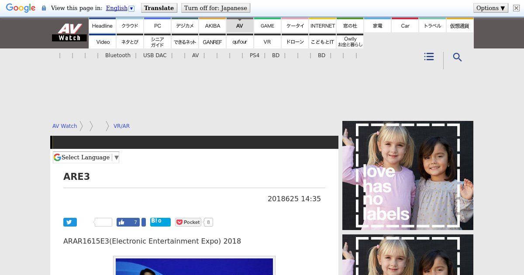524x275 pixels.
Task: Click the Google logo in translate bar
Action: coord(21,8)
